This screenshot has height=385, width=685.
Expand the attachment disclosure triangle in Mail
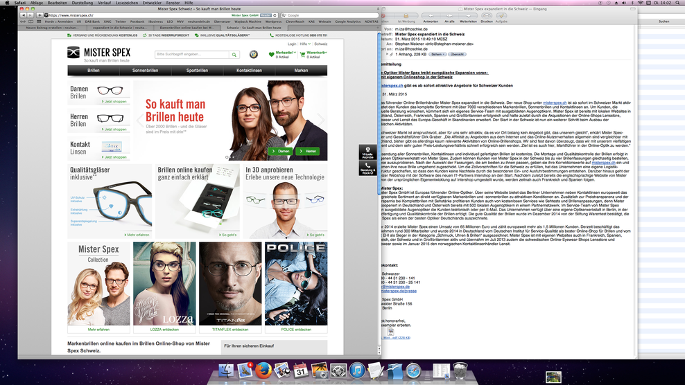coord(387,55)
